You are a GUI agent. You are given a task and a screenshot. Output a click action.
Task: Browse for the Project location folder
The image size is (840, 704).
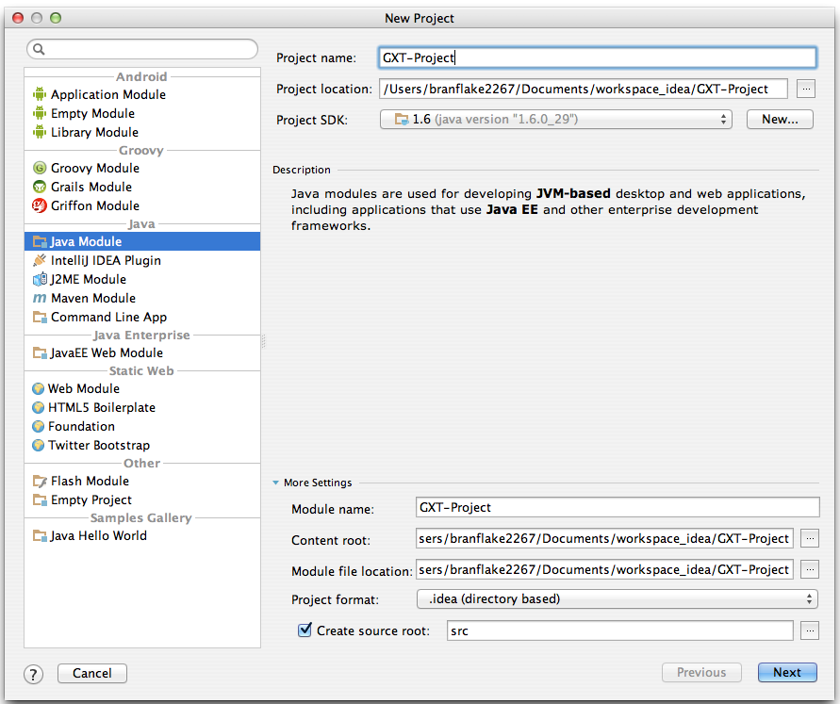tap(806, 89)
